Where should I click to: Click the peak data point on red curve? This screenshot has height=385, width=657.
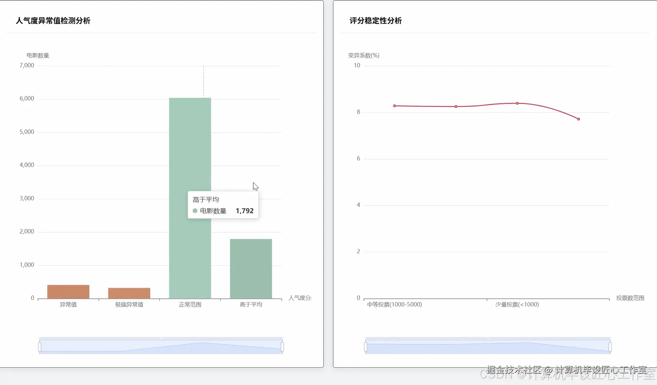(517, 104)
